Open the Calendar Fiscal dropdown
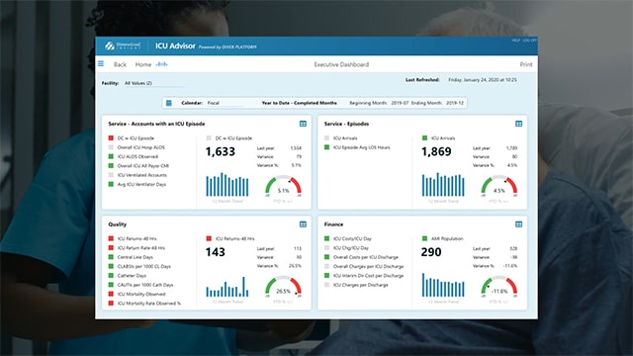This screenshot has width=633, height=356. 225,103
